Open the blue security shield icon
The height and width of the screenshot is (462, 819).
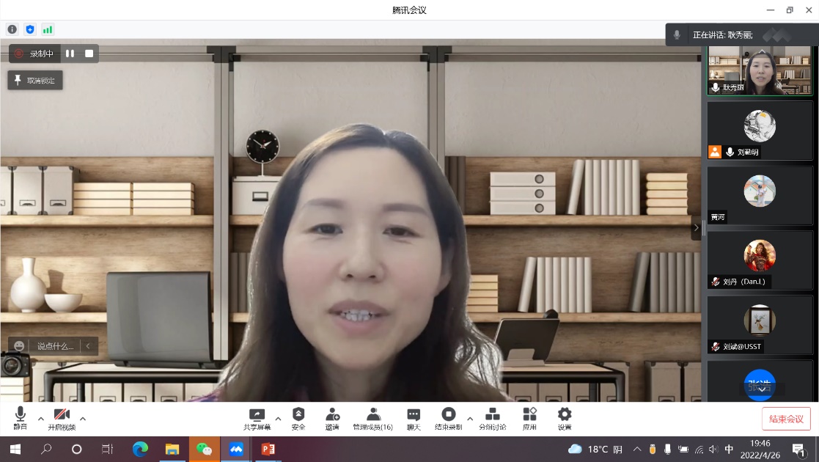click(x=30, y=29)
